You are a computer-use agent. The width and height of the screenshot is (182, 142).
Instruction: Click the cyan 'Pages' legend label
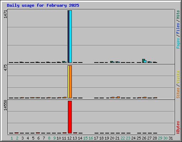[x=178, y=43]
